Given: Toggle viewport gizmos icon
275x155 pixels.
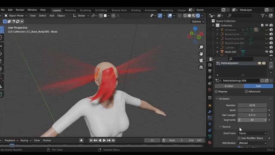Looking at the screenshot, I should click(x=160, y=15).
